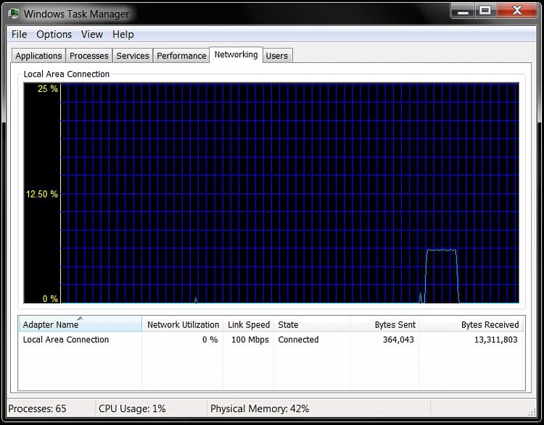544x425 pixels.
Task: Switch to the Performance tab
Action: 181,56
